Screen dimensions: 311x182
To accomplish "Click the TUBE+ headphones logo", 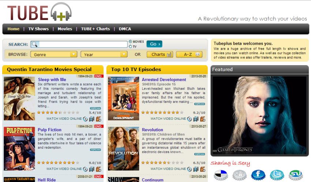I will click(40, 12).
